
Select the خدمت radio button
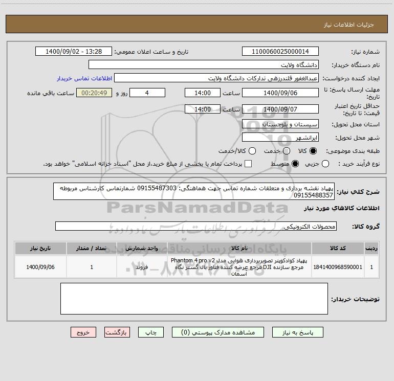pyautogui.click(x=287, y=151)
